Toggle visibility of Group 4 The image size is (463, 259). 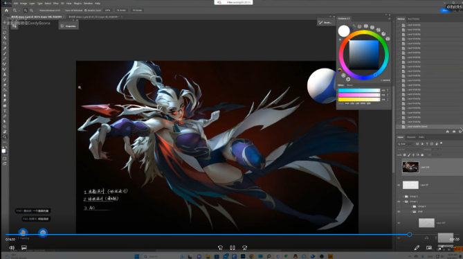tap(399, 206)
